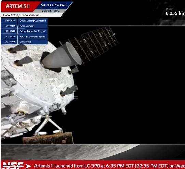Select the Daily Planning Conference schedule row
This screenshot has height=169, width=185.
pos(24,20)
